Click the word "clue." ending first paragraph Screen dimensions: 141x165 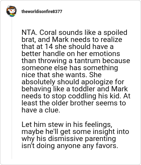52,110
